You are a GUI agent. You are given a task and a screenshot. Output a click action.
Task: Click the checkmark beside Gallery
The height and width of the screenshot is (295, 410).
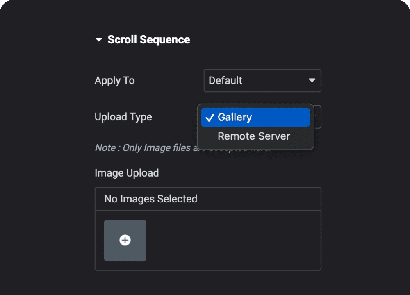point(210,118)
